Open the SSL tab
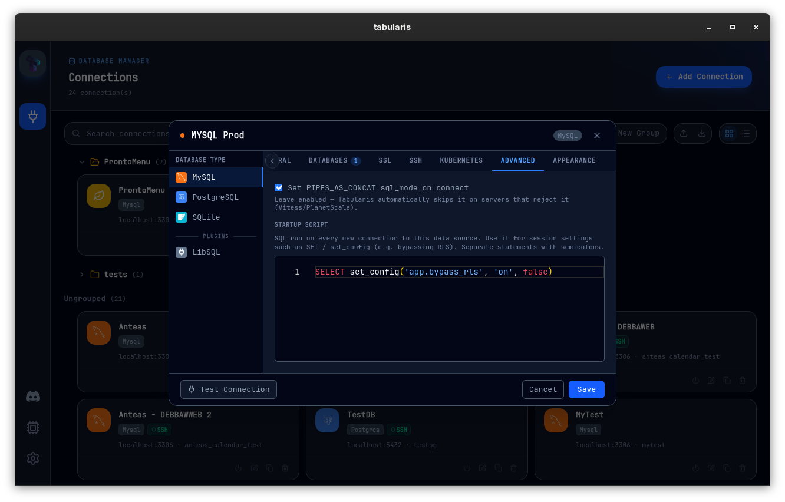 385,161
